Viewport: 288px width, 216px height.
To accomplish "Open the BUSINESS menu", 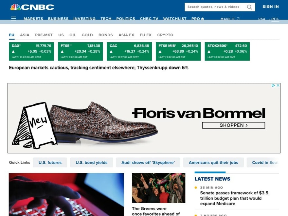I will point(58,19).
